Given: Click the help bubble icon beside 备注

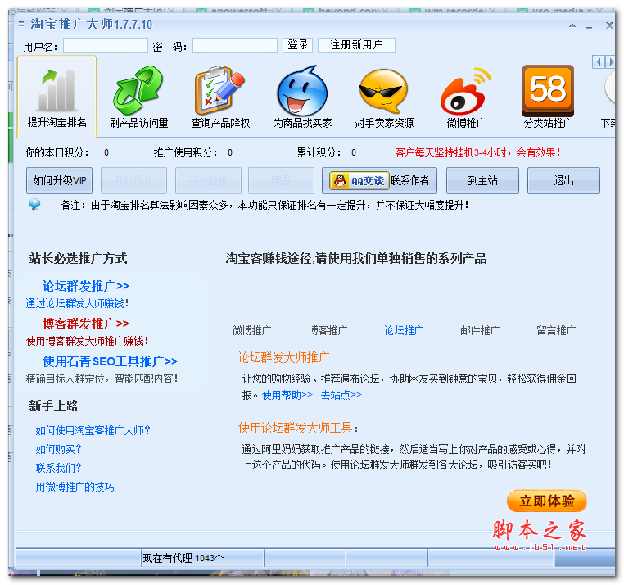Looking at the screenshot, I should coord(34,204).
